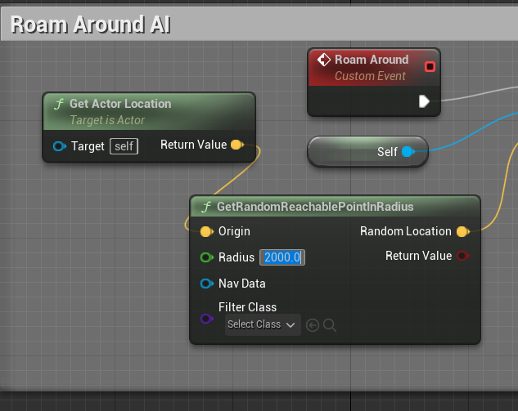The width and height of the screenshot is (518, 411).
Task: Click the use-selected-asset arrow beside Select Class
Action: [312, 325]
